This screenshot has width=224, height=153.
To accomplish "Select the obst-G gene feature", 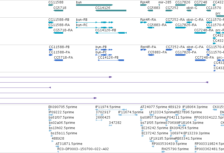I will pos(189,11).
